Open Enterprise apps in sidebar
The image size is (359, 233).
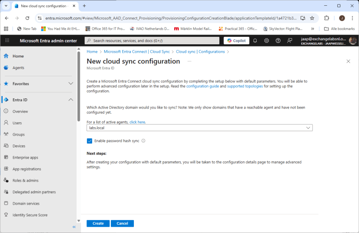pos(25,157)
